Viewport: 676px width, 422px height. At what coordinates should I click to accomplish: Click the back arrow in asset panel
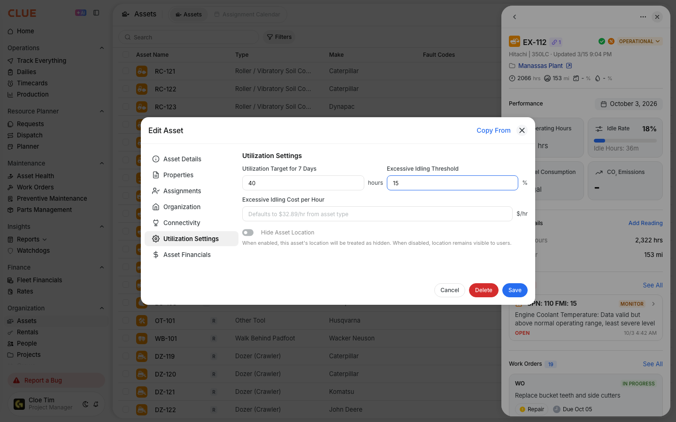[515, 17]
